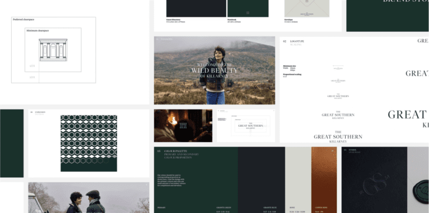429x213 pixels.
Task: Click the 'Envelope' caption
Action: [288, 20]
